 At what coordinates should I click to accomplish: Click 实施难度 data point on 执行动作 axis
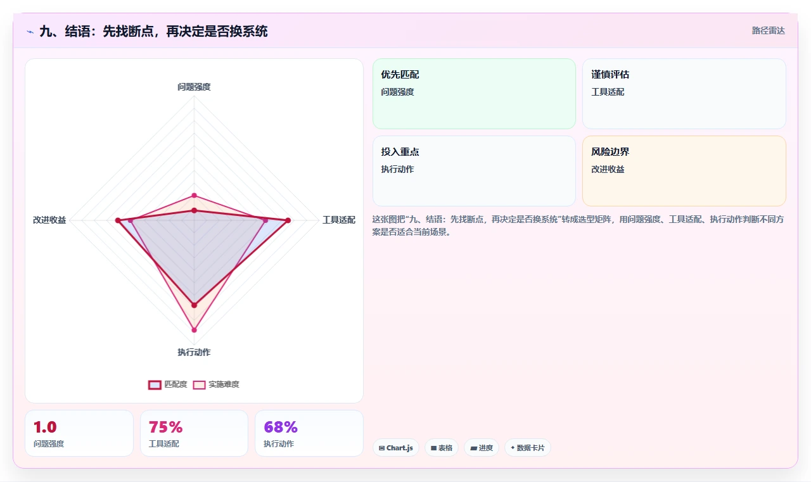pos(194,330)
